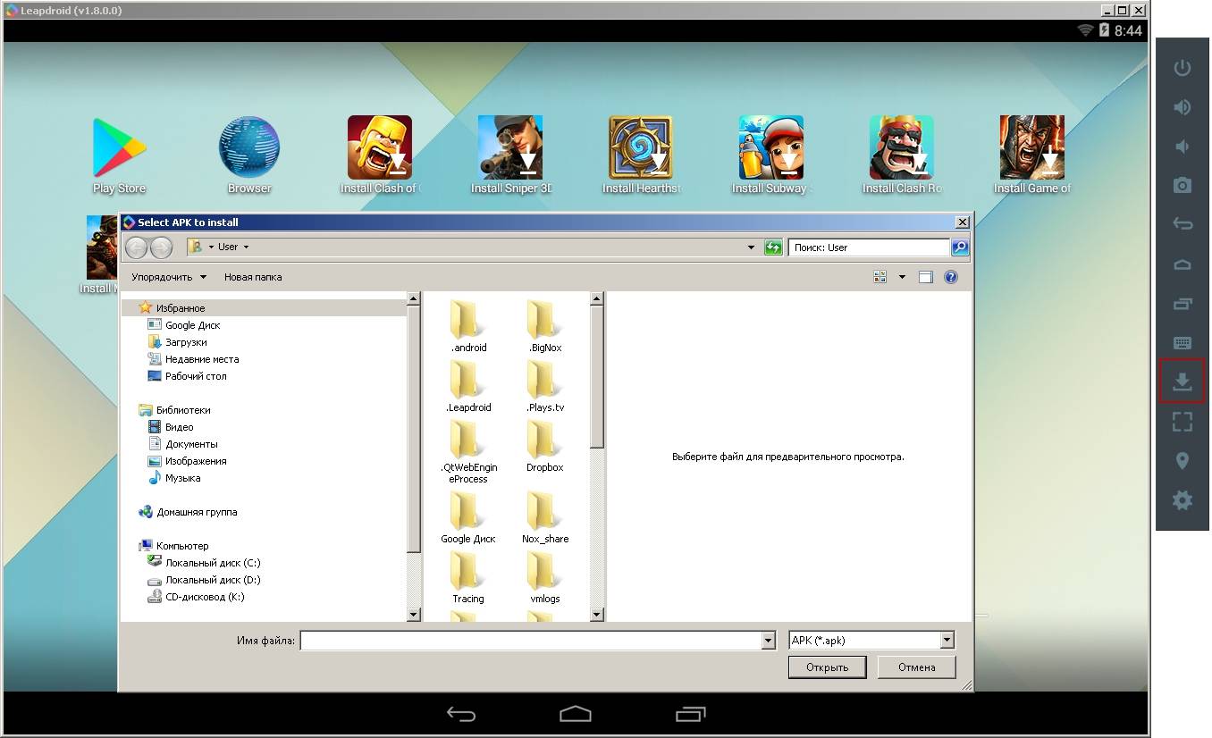The width and height of the screenshot is (1212, 738).
Task: Select Локальный диск (C:)
Action: point(213,563)
